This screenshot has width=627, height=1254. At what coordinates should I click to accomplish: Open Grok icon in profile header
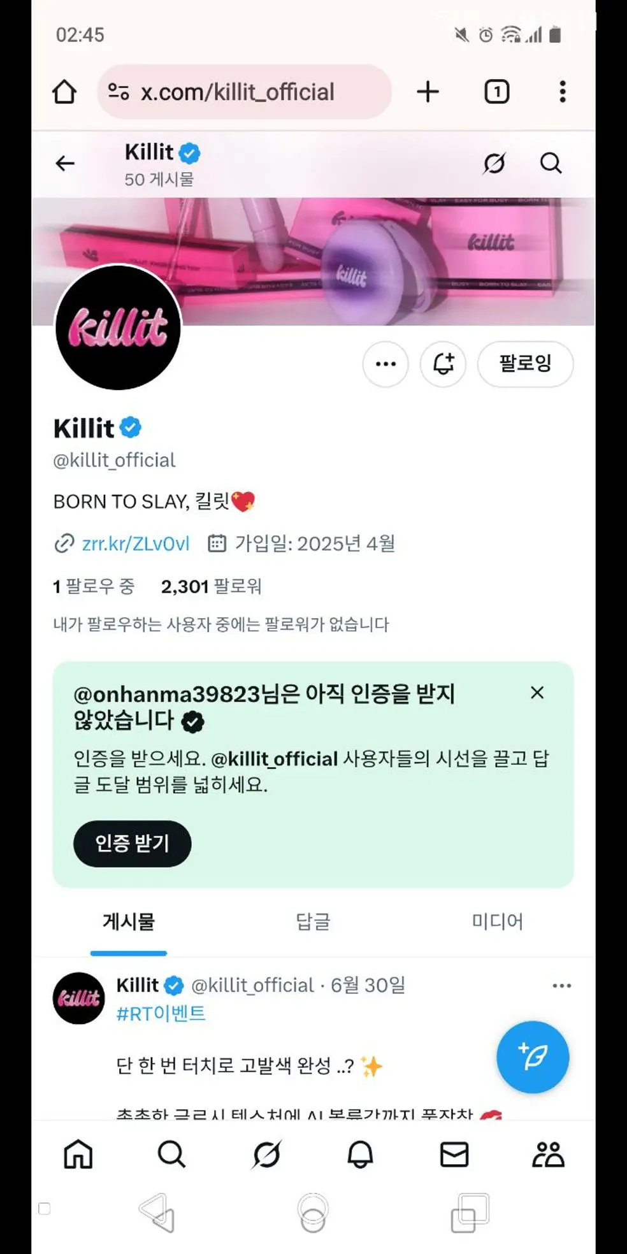click(x=494, y=164)
